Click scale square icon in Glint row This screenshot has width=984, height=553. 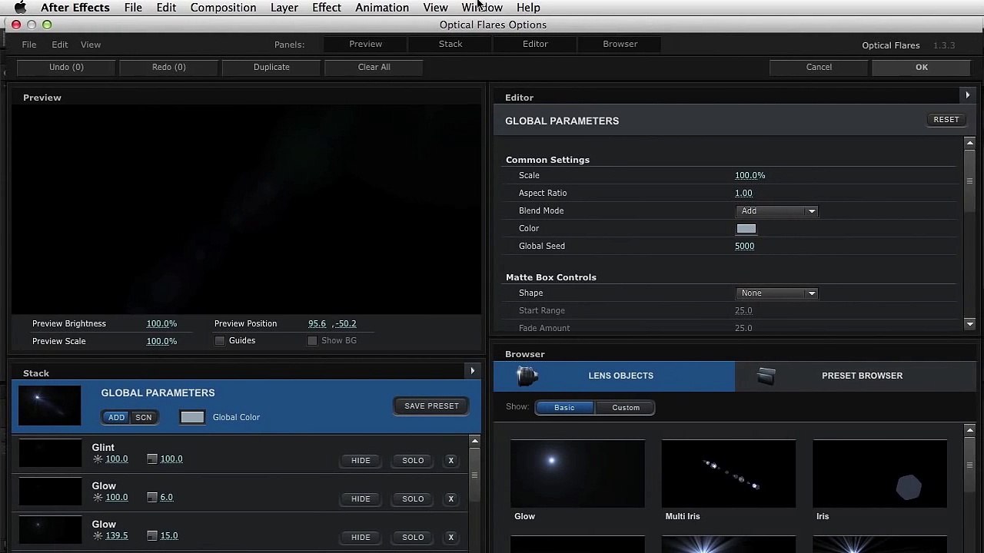[x=152, y=459]
